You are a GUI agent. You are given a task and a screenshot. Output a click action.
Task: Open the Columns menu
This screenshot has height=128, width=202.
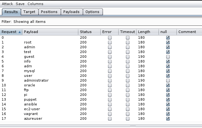tap(35, 4)
